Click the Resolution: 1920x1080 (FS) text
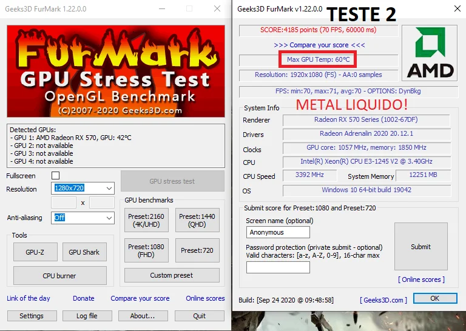466x331 pixels. coord(319,75)
